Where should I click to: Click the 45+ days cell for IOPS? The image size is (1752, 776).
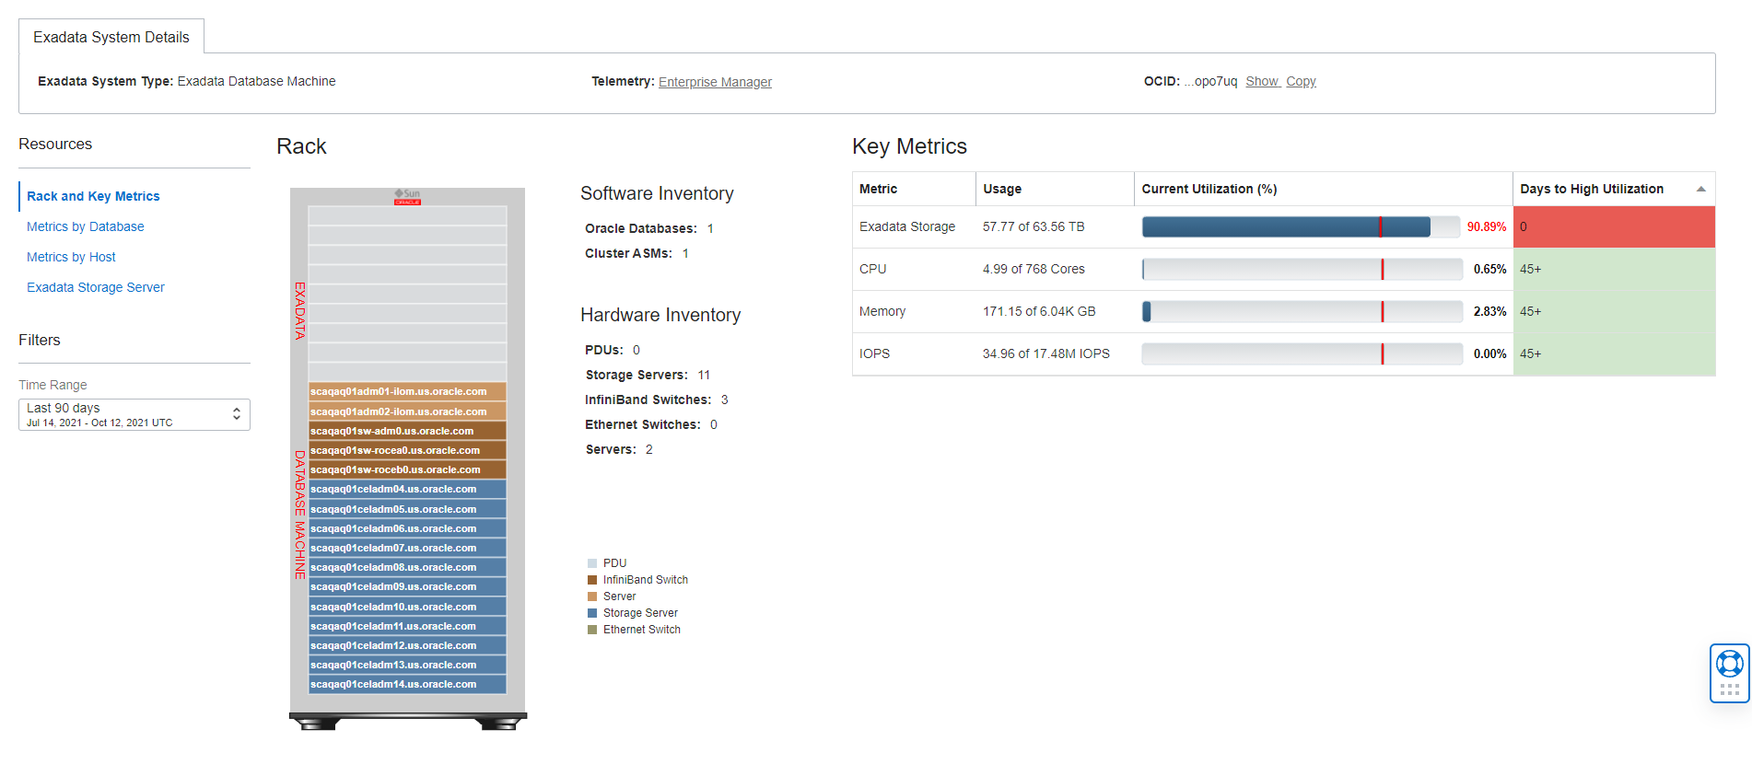1614,353
